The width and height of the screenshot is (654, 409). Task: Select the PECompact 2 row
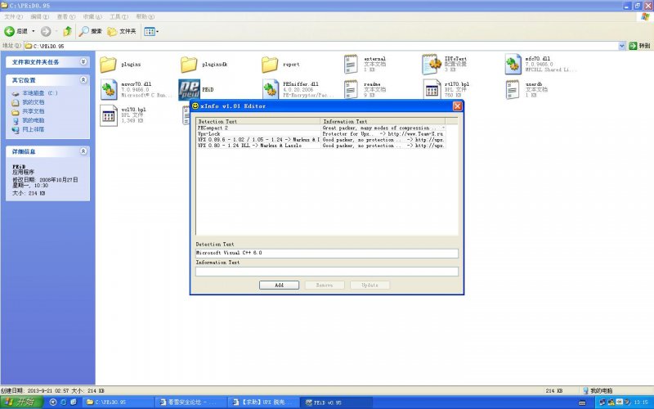pos(320,128)
